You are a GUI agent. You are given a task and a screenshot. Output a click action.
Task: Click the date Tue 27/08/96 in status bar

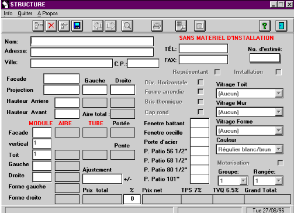268,210
